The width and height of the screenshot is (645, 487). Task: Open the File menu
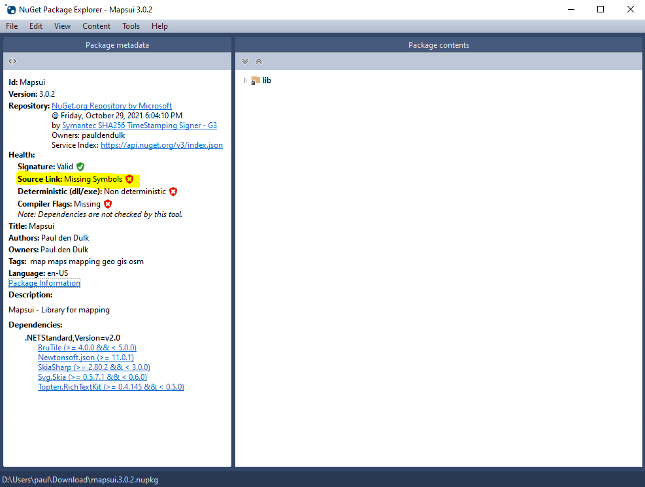tap(11, 26)
